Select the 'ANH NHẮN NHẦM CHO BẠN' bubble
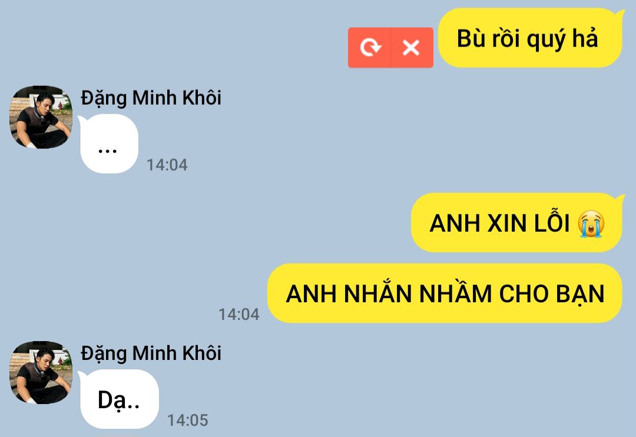 coord(445,293)
